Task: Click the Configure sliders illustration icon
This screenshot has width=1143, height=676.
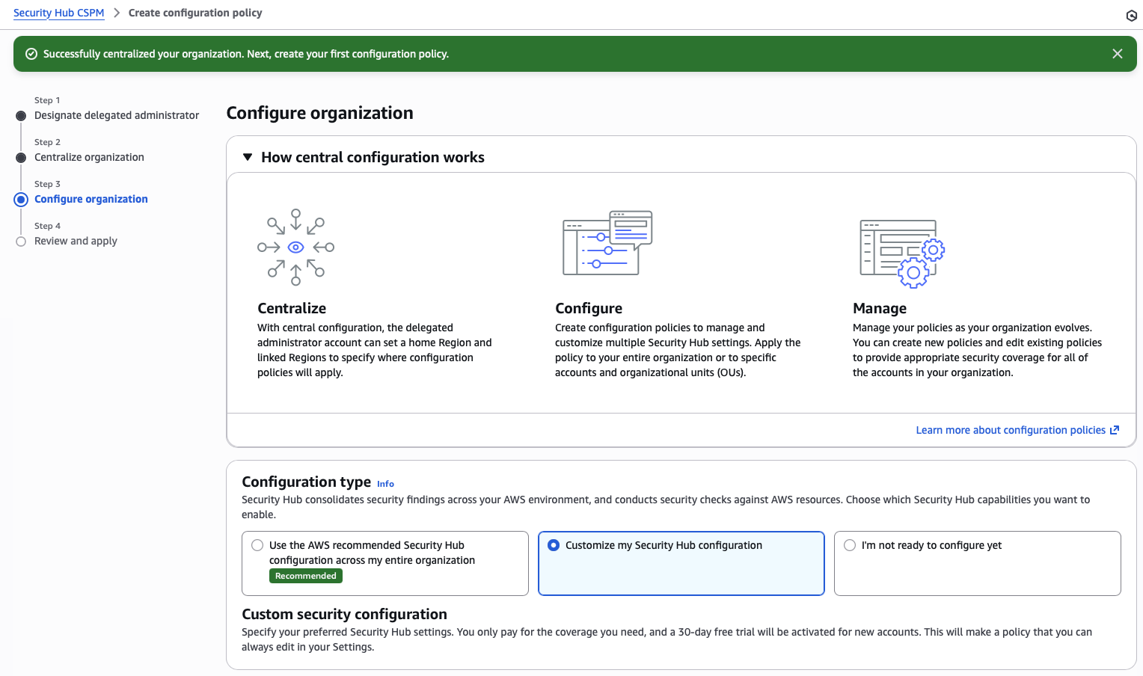Action: point(607,243)
